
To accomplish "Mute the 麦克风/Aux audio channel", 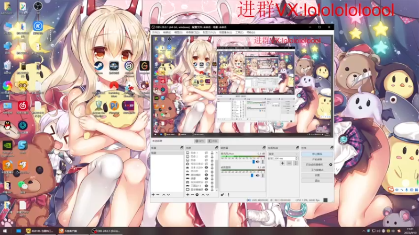I will (258, 162).
